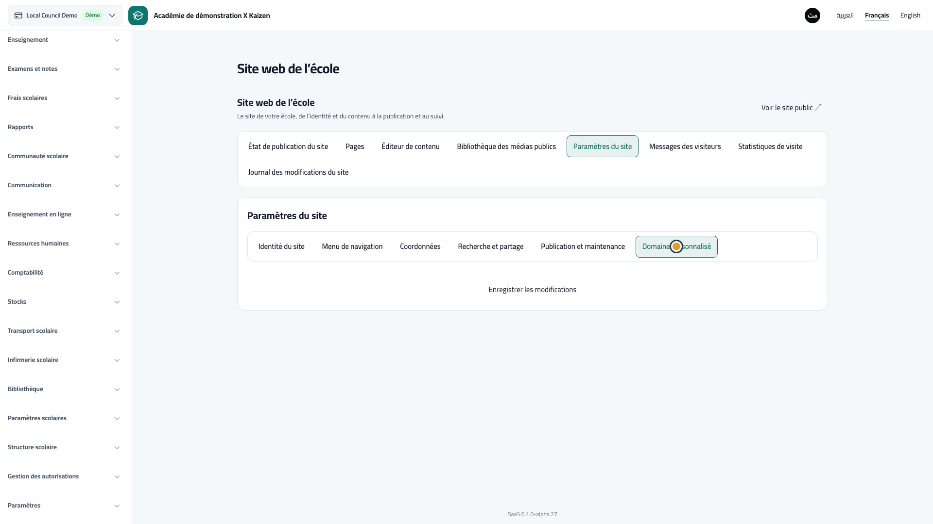Select the Recherche et partage sub-tab
The width and height of the screenshot is (933, 524).
coord(491,246)
